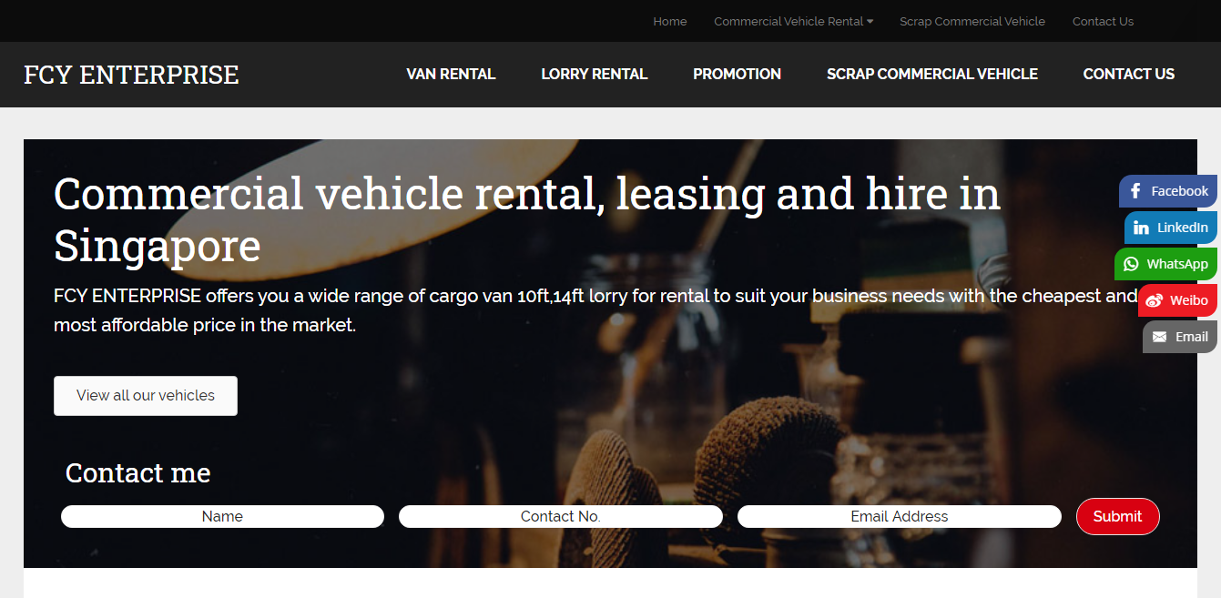Screen dimensions: 1221x598
Task: Select the LORRY RENTAL menu item
Action: (595, 75)
